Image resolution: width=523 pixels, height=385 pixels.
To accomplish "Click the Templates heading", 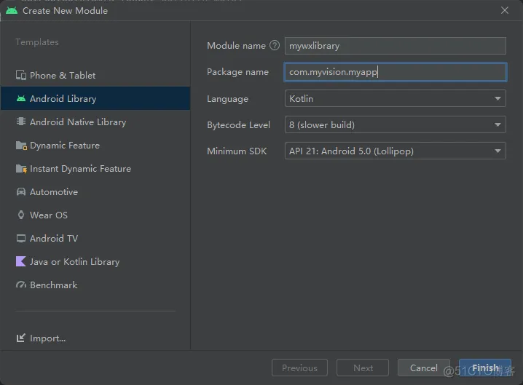I will (x=37, y=42).
